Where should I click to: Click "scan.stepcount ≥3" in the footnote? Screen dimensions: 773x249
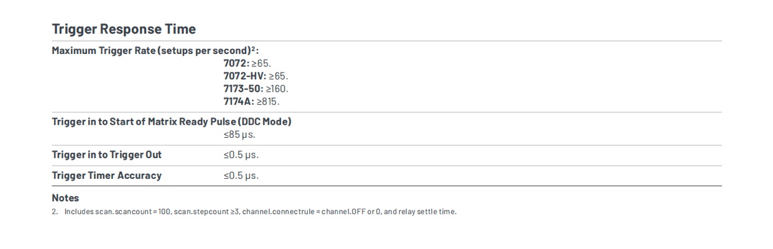click(x=206, y=212)
